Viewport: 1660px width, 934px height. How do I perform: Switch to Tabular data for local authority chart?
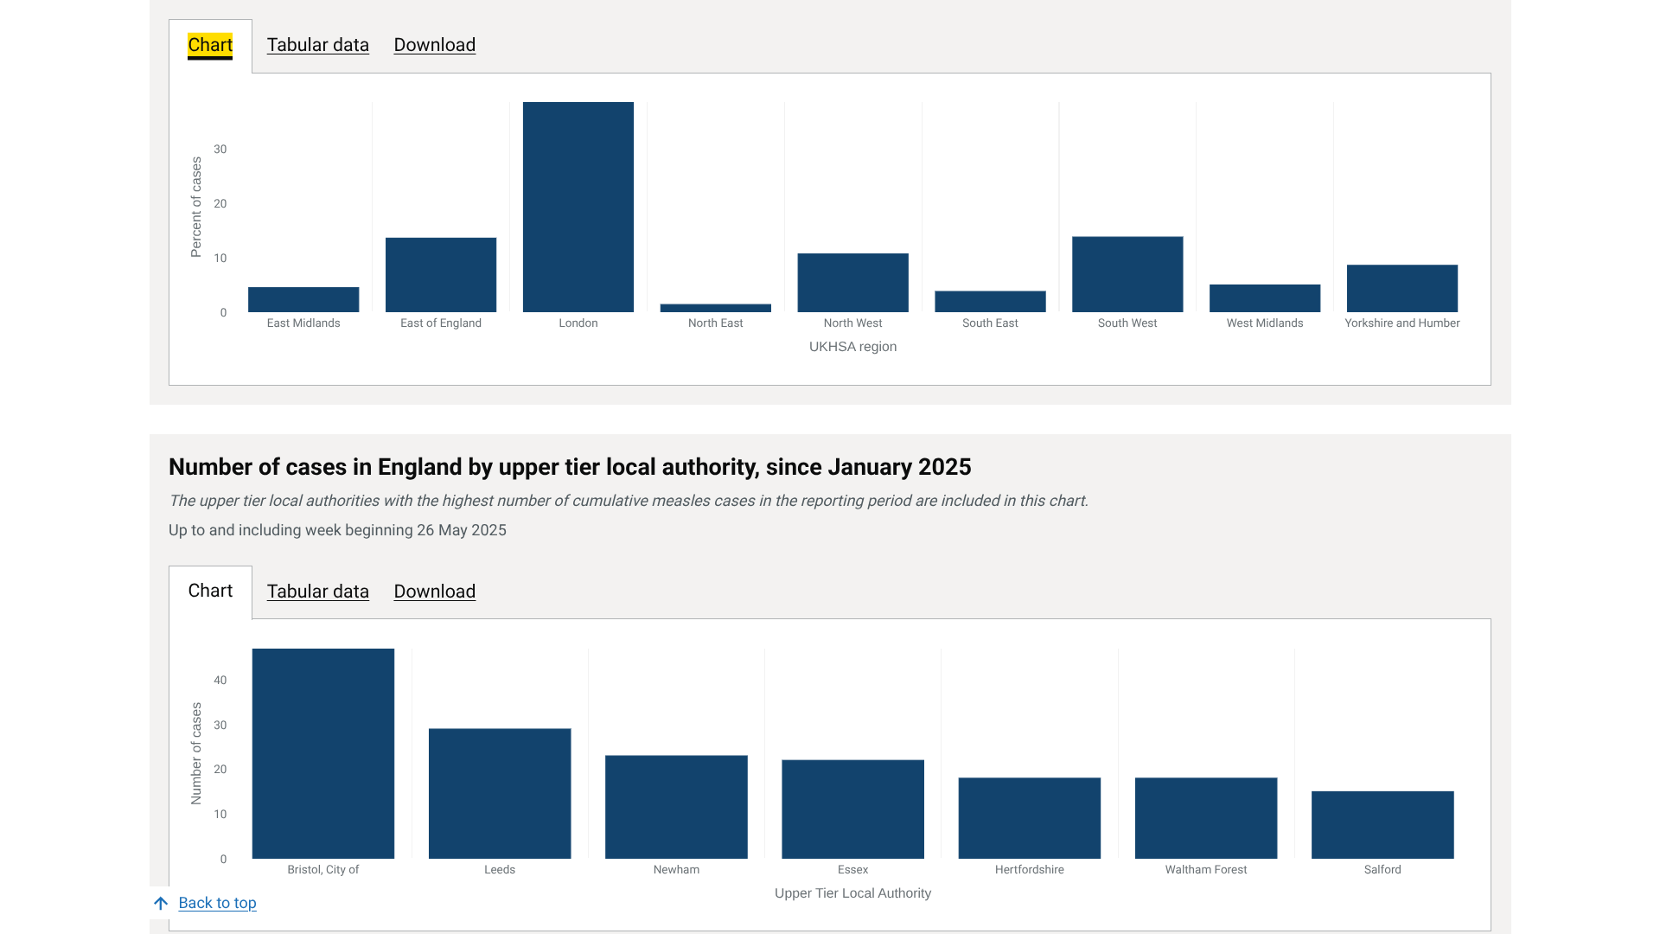pyautogui.click(x=317, y=592)
